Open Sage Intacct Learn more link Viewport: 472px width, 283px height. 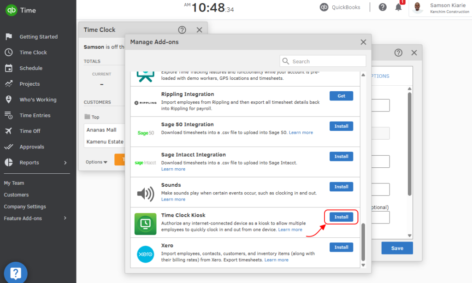[173, 169]
